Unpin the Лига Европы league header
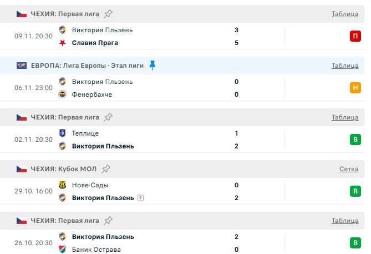The width and height of the screenshot is (371, 254). click(x=153, y=66)
